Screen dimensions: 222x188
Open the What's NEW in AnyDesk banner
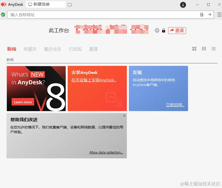point(36,88)
